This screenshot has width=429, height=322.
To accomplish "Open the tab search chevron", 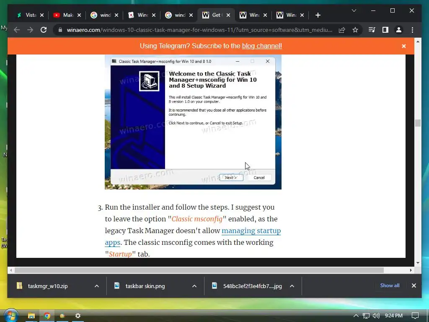I will point(354,10).
